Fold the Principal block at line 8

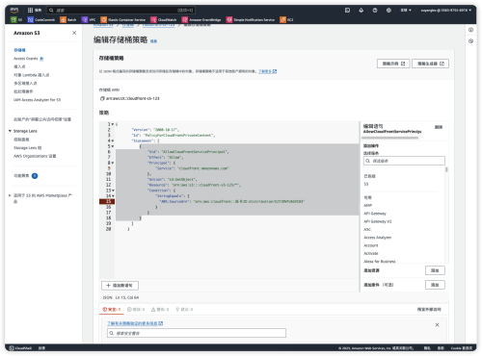113,163
